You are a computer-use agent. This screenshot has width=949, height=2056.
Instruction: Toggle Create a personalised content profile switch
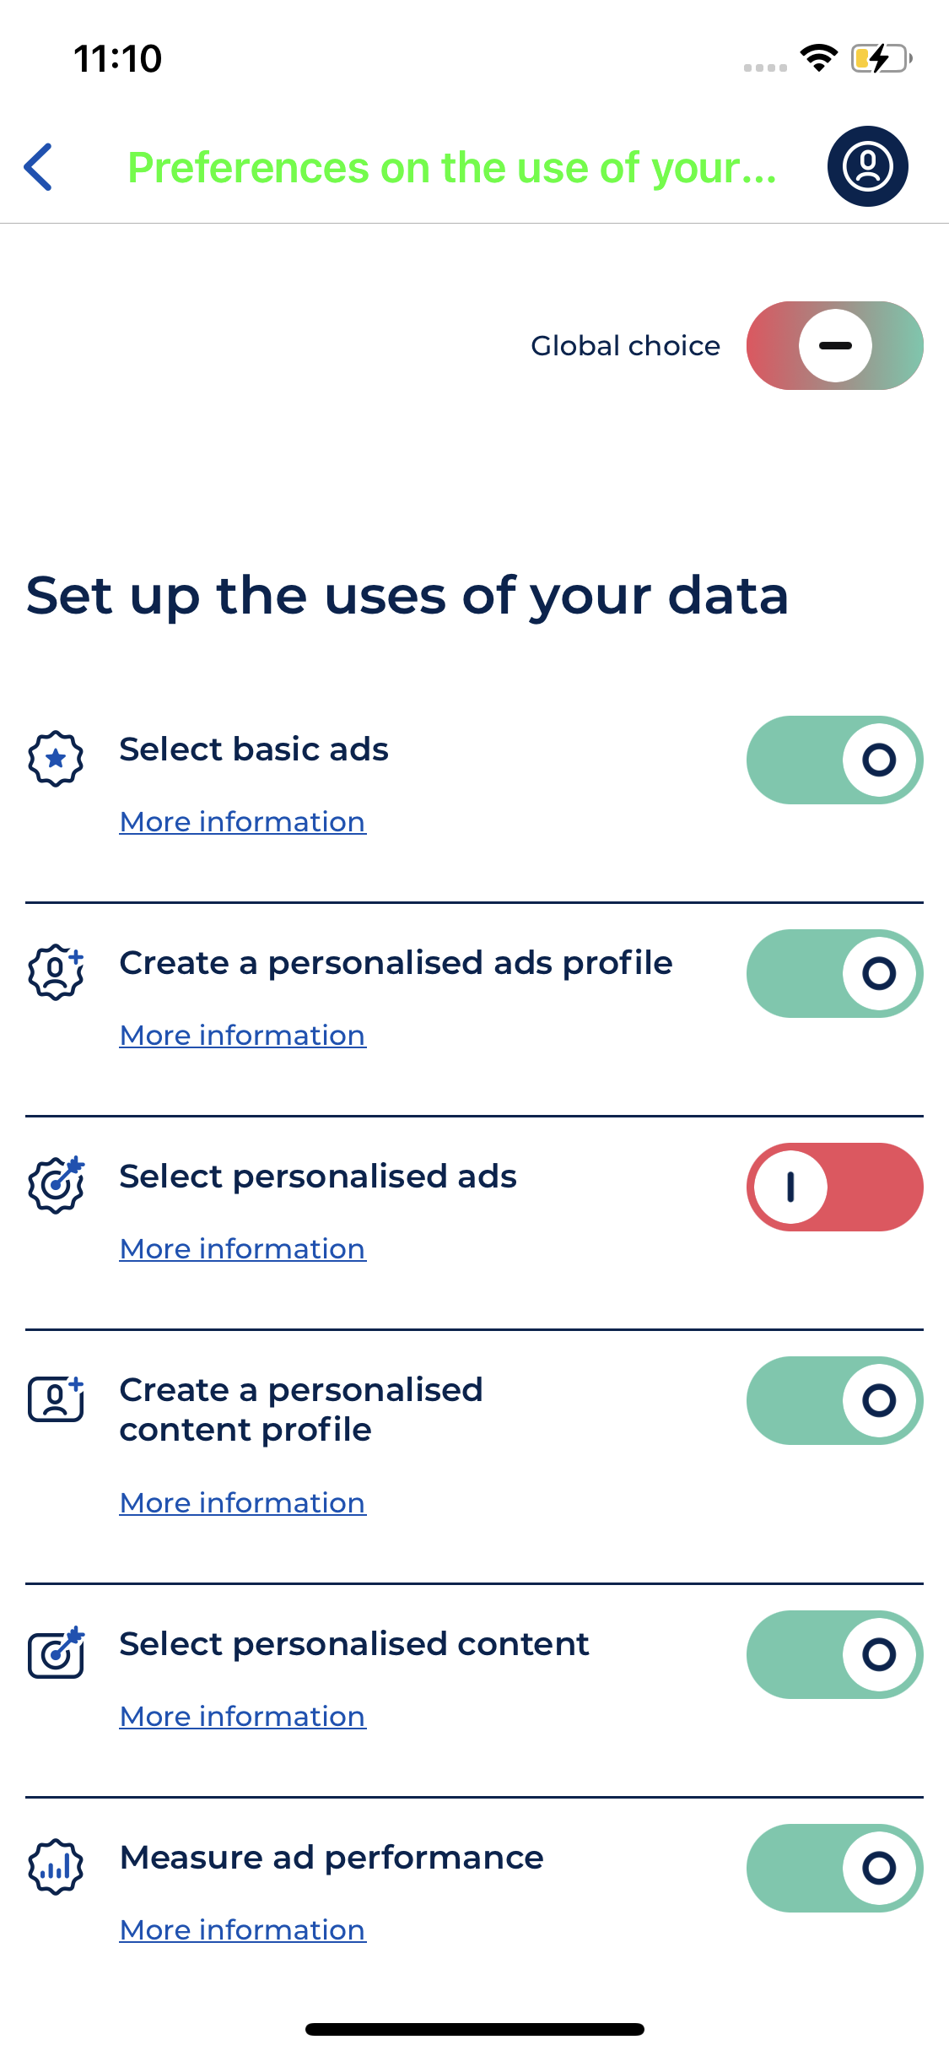click(834, 1401)
